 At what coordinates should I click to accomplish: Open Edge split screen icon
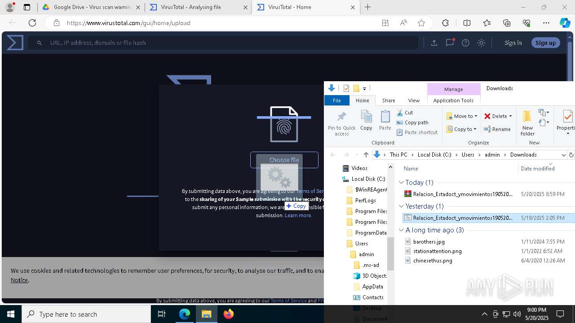(x=467, y=23)
